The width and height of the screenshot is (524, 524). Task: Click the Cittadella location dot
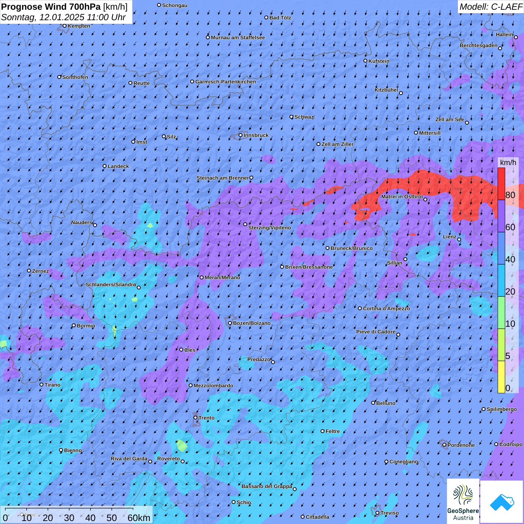pyautogui.click(x=303, y=517)
